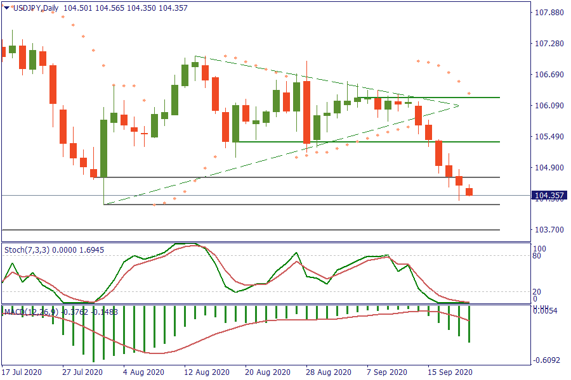The image size is (571, 380).
Task: Click the 20 Aug 2020 date label
Action: (268, 372)
